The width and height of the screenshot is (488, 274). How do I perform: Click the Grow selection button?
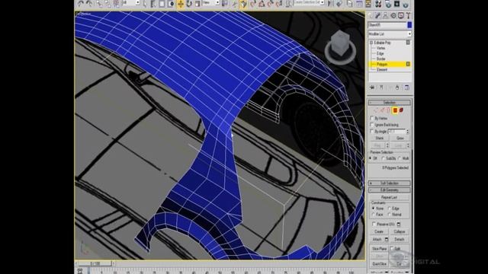tap(400, 138)
